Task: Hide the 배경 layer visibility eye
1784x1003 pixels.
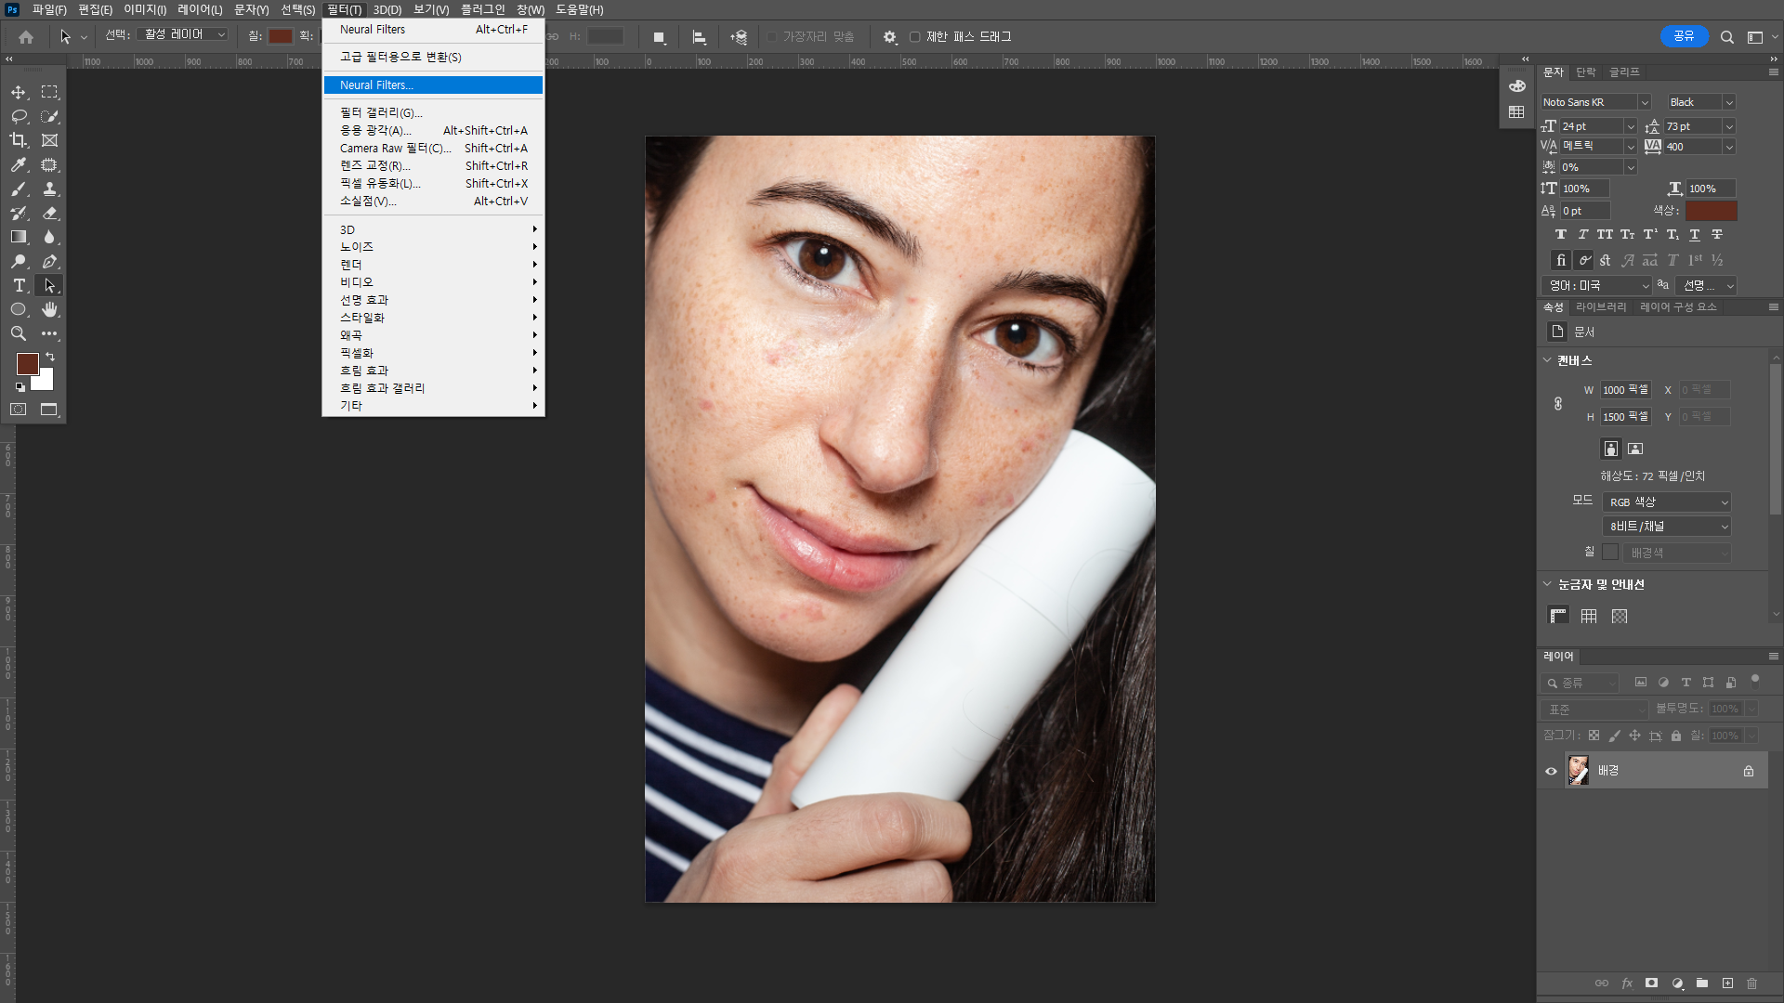Action: 1551,771
